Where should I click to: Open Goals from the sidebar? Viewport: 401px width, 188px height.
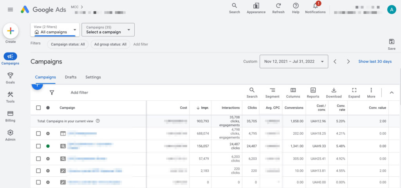[x=10, y=78]
